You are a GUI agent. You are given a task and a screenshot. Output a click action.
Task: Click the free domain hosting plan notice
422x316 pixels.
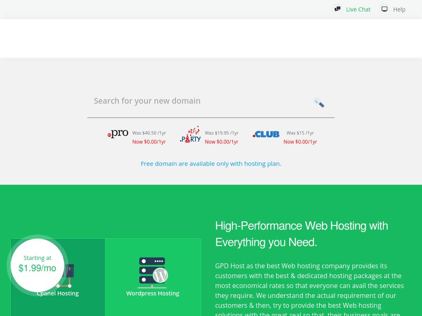pos(211,164)
